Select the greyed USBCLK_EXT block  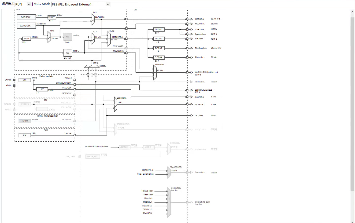(x=93, y=156)
